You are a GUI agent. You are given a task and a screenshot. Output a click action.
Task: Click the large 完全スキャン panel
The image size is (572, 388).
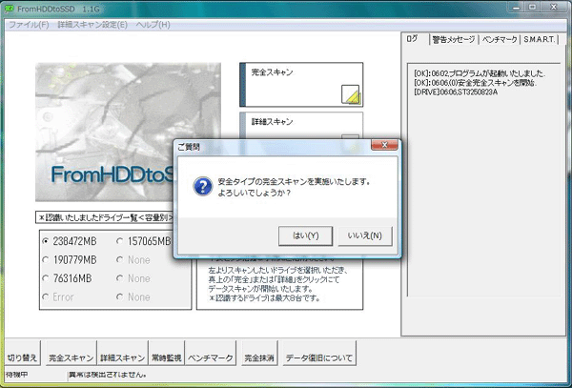click(301, 85)
